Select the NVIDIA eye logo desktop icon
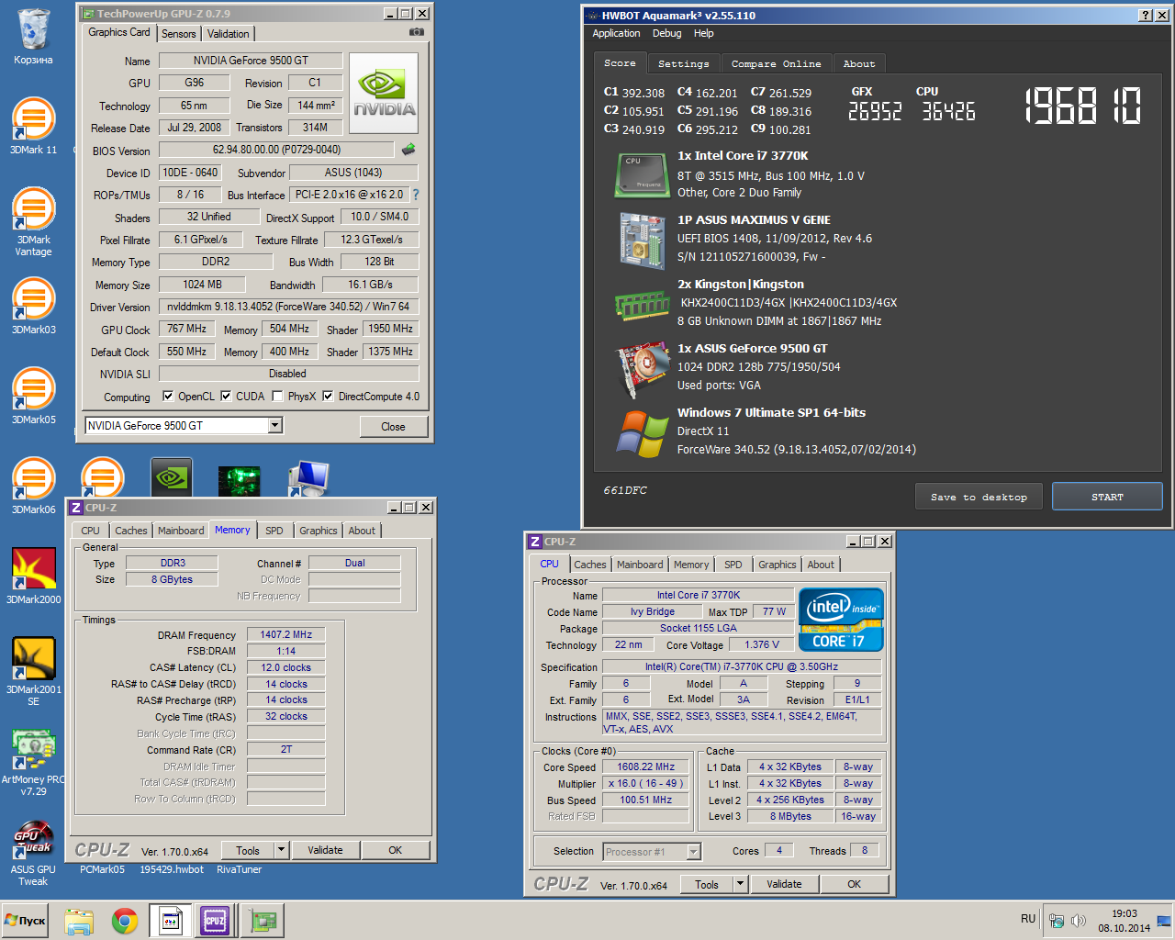This screenshot has height=940, width=1175. 172,478
